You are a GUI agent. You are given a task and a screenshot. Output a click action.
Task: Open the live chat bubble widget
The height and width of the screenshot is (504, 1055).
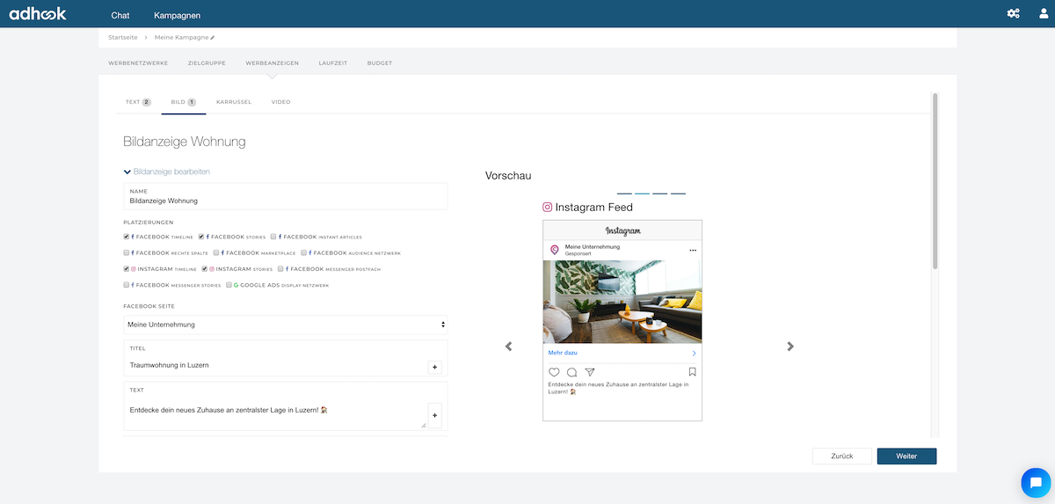click(1036, 482)
